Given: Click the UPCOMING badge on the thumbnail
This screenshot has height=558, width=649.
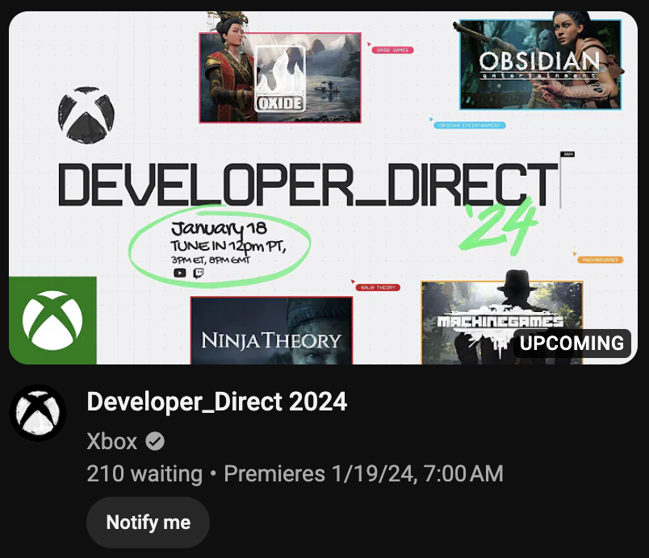Looking at the screenshot, I should coord(572,343).
